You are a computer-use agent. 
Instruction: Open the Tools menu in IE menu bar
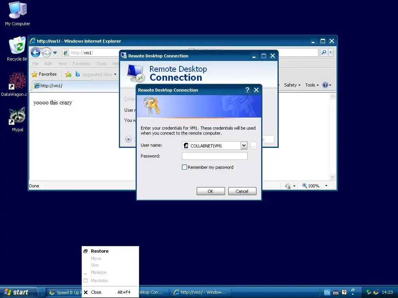coord(101,64)
